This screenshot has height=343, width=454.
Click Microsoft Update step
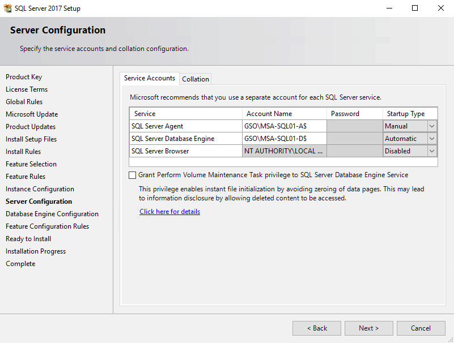click(x=32, y=114)
